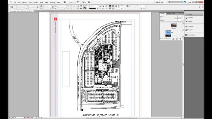This screenshot has width=212, height=119.
Task: Switch to the Layers tab in the floating panel
Action: [x=169, y=14]
